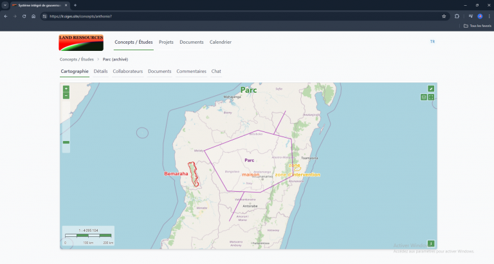Open the TR user menu
The width and height of the screenshot is (494, 264).
[x=432, y=42]
